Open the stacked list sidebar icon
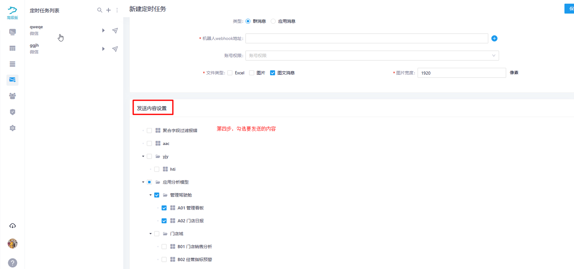This screenshot has height=269, width=574. click(13, 64)
